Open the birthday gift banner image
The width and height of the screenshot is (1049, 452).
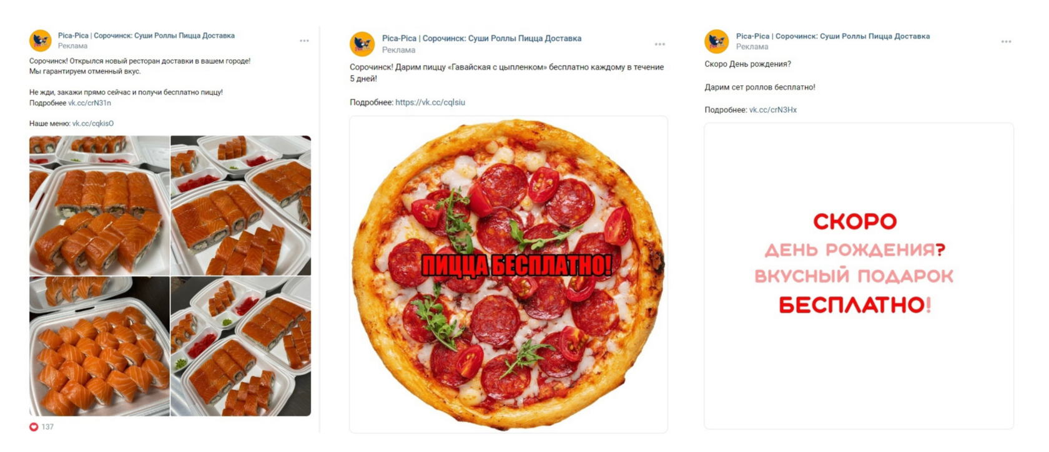tap(859, 276)
